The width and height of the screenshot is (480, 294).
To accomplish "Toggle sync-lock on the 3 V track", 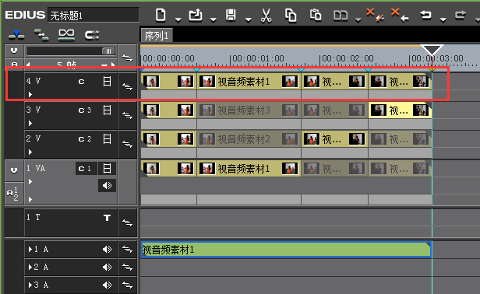I will pos(127,115).
